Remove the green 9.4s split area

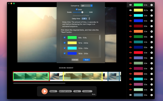[152, 5]
